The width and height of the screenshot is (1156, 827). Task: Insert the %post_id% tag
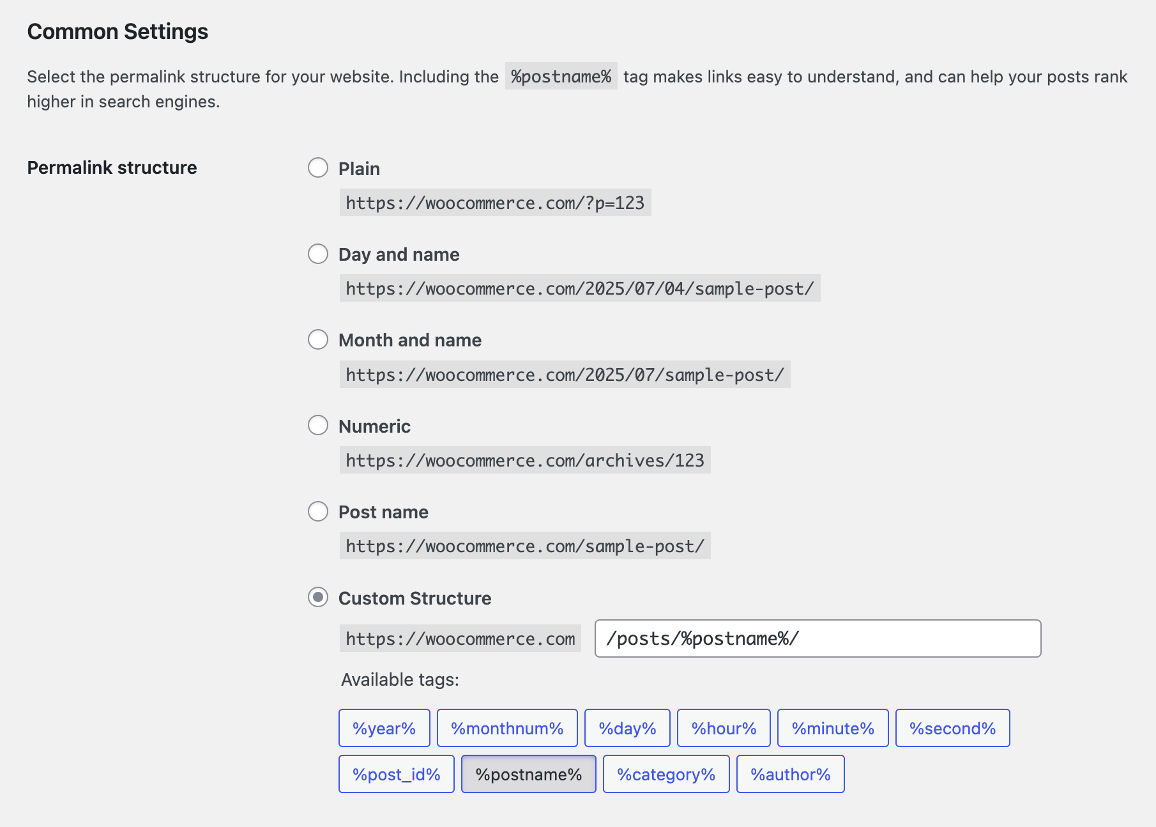coord(396,773)
